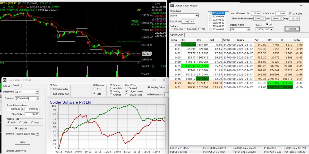The image size is (309, 154).
Task: Select Calls option type
Action: 21,123
